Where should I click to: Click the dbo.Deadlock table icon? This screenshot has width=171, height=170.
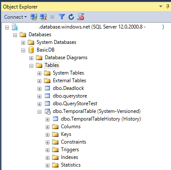pyautogui.click(x=47, y=88)
